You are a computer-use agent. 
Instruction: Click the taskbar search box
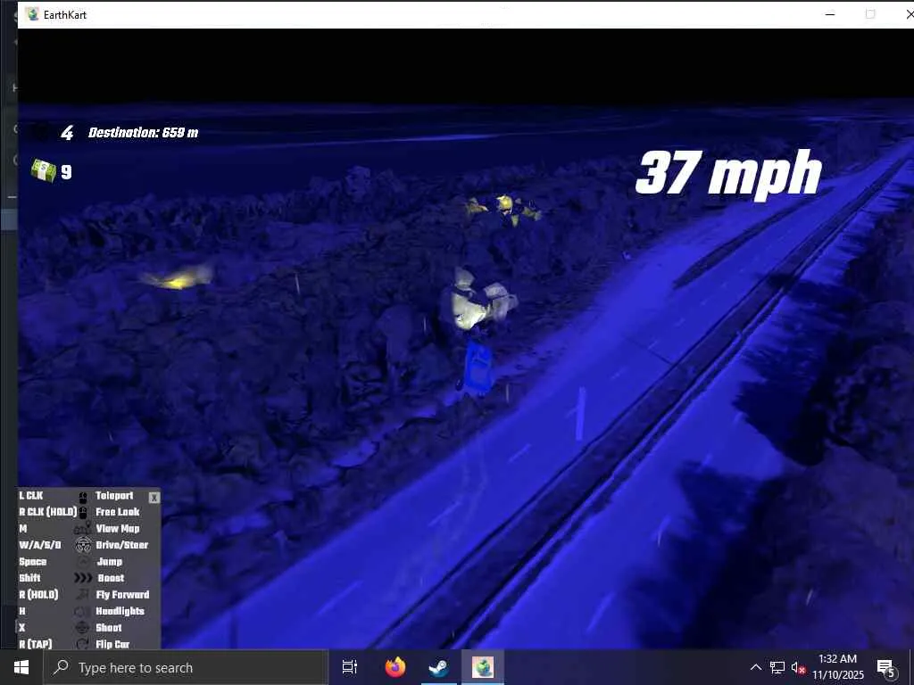tap(186, 667)
